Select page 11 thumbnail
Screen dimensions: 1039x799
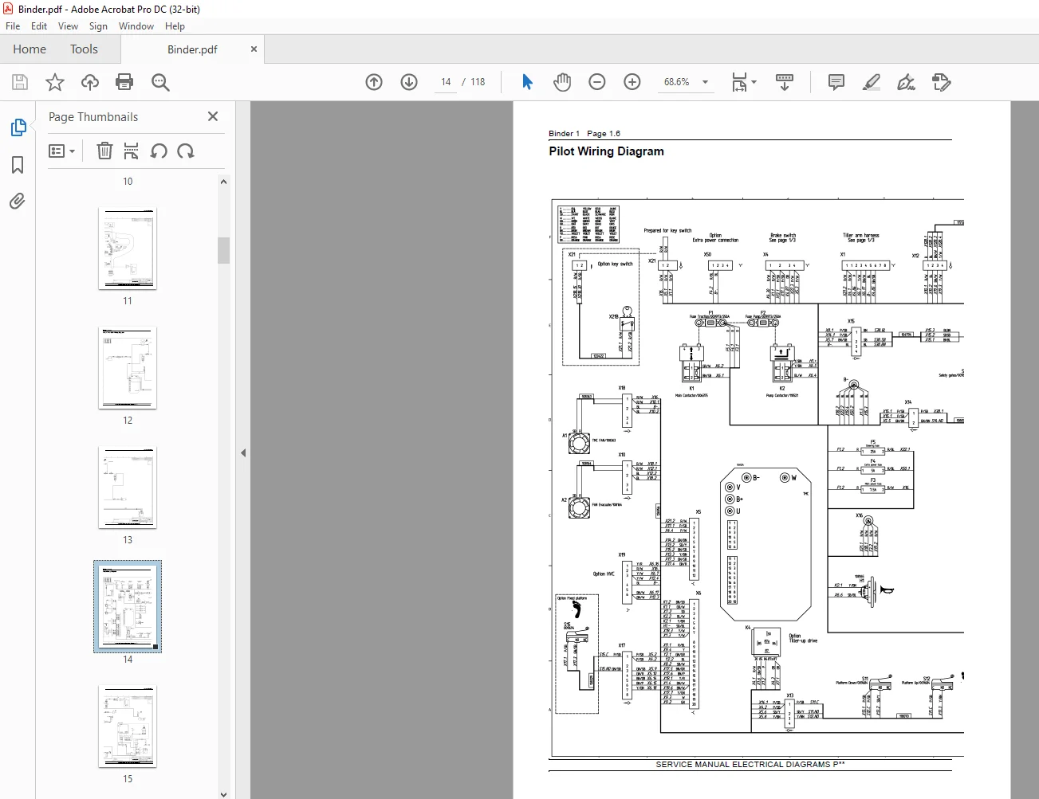128,249
